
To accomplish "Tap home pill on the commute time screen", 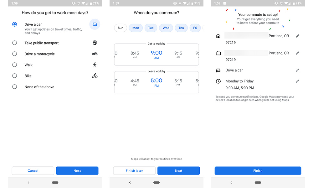I will click(156, 182).
